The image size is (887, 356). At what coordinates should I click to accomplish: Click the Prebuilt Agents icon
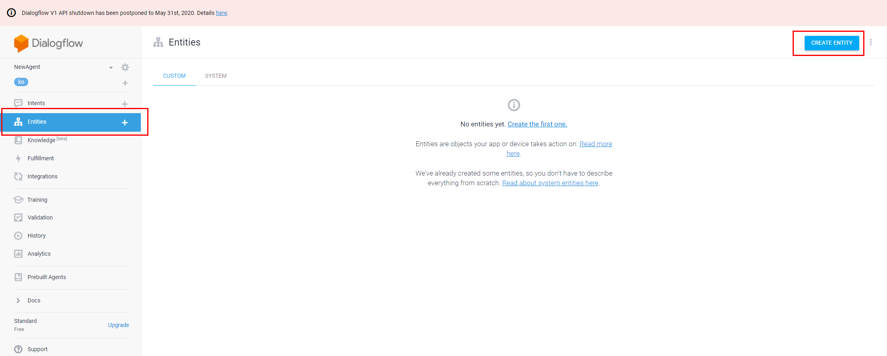(18, 277)
